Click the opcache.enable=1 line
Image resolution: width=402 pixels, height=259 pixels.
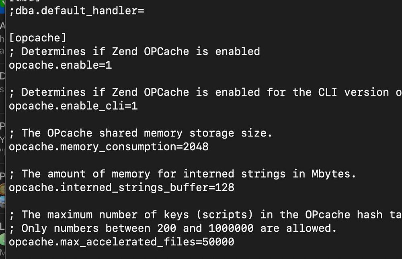click(x=61, y=65)
